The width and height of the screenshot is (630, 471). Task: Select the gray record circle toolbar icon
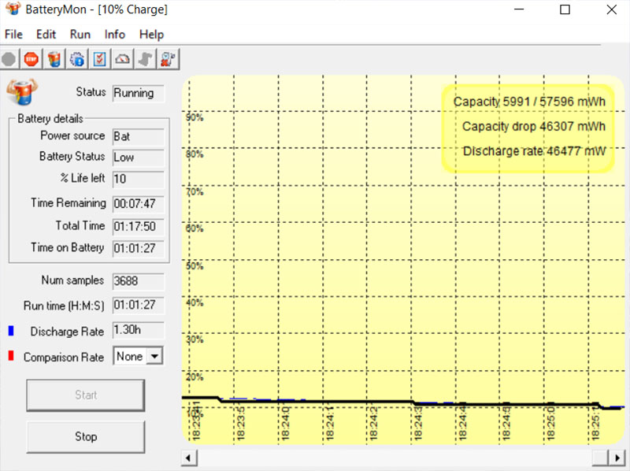9,58
